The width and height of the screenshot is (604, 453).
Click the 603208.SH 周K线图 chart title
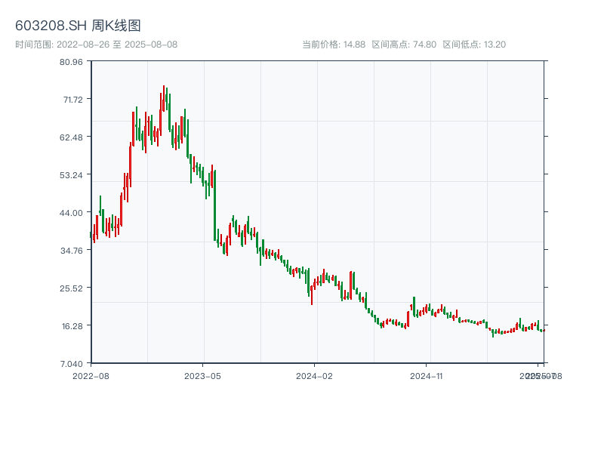click(78, 26)
